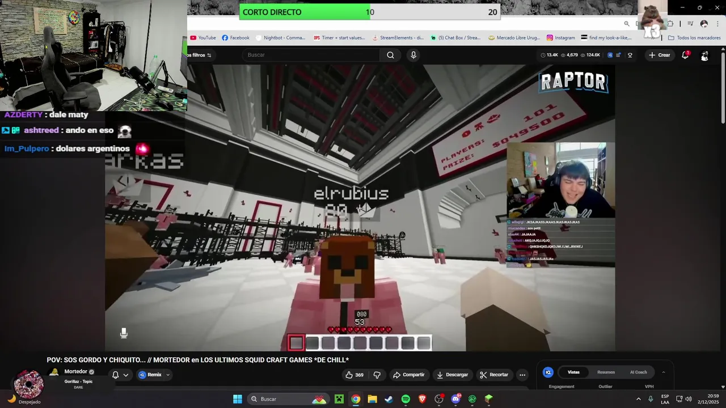Toggle channel notification bell

pyautogui.click(x=115, y=375)
